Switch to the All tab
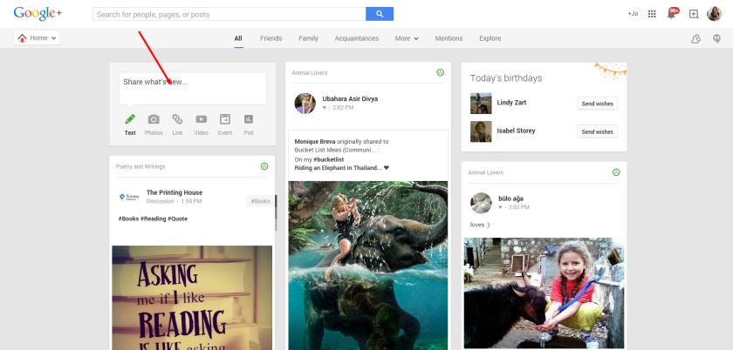Screen dimensions: 733x350 (238, 38)
